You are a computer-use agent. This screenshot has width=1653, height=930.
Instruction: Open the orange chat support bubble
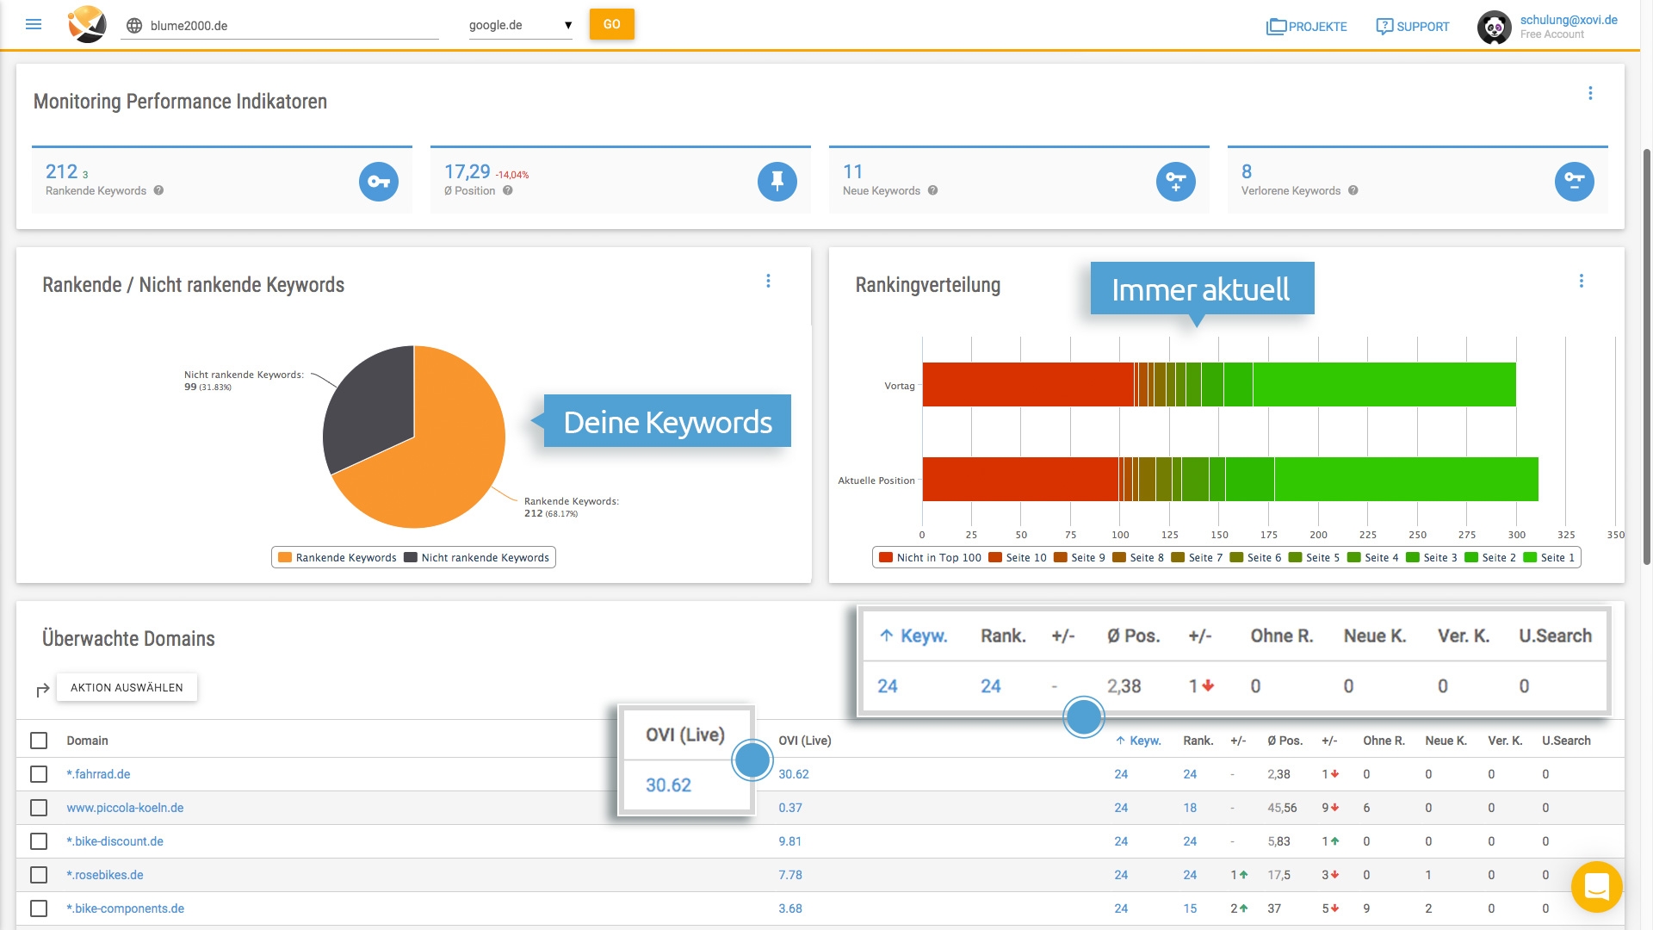pyautogui.click(x=1596, y=886)
